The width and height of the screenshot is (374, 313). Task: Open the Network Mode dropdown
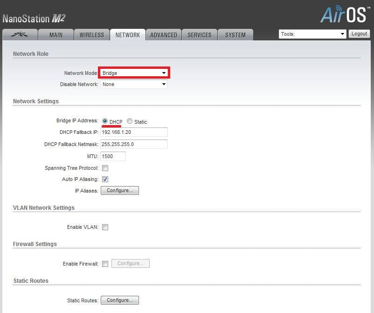tap(134, 73)
